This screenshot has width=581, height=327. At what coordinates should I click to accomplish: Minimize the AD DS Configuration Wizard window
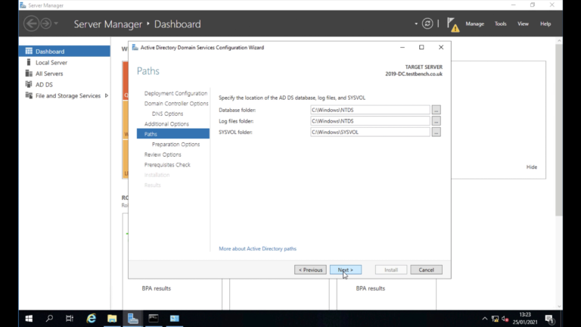[402, 47]
